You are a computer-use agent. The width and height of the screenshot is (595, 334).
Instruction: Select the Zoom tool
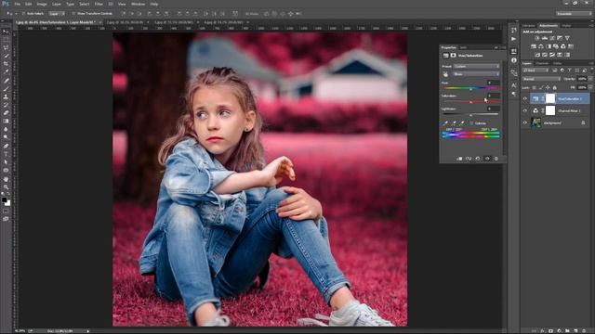pos(6,186)
